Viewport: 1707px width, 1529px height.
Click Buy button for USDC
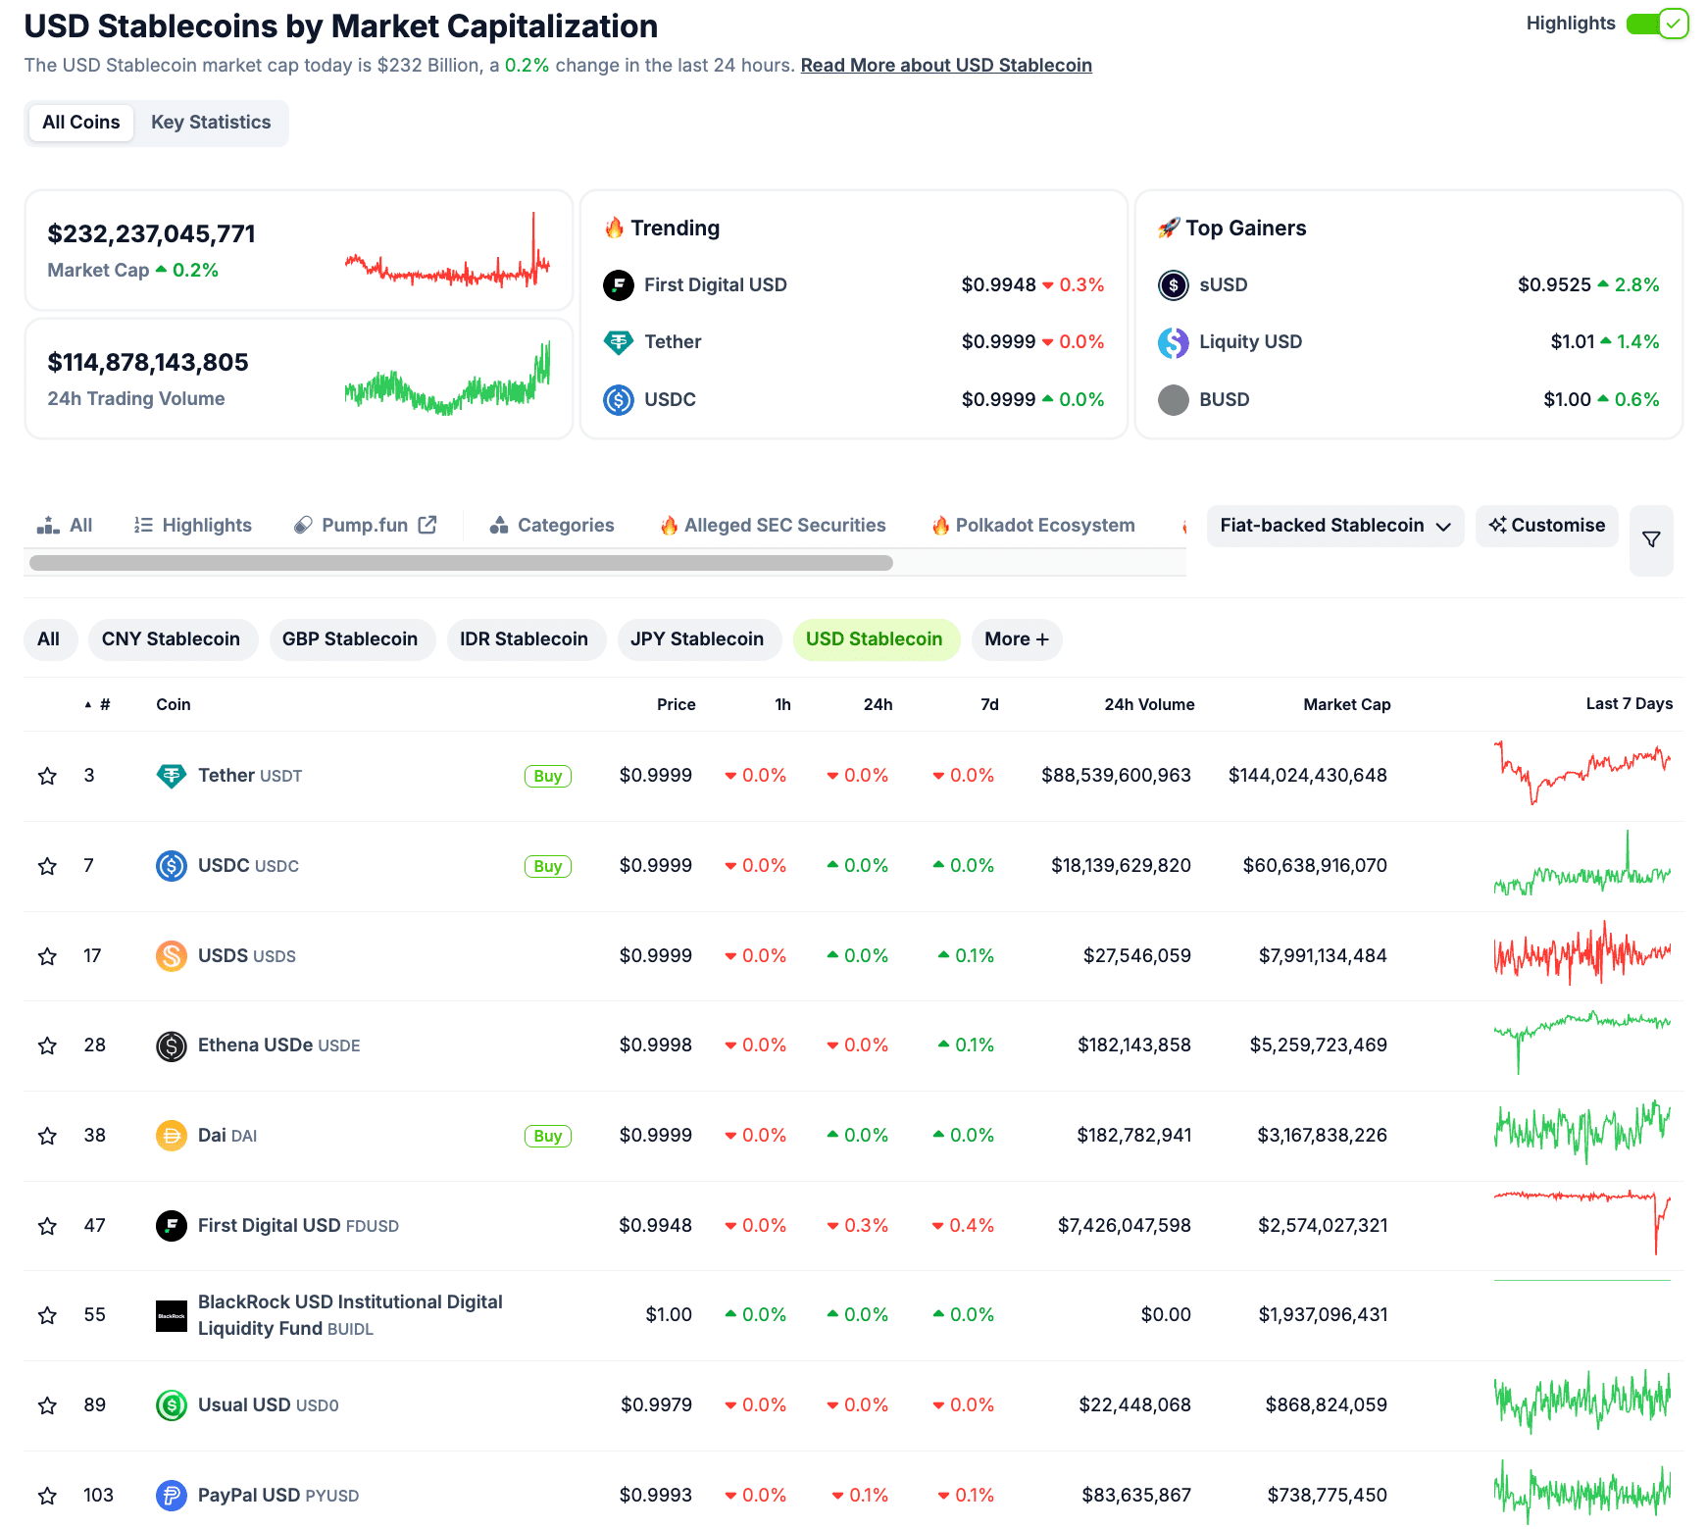coord(548,867)
